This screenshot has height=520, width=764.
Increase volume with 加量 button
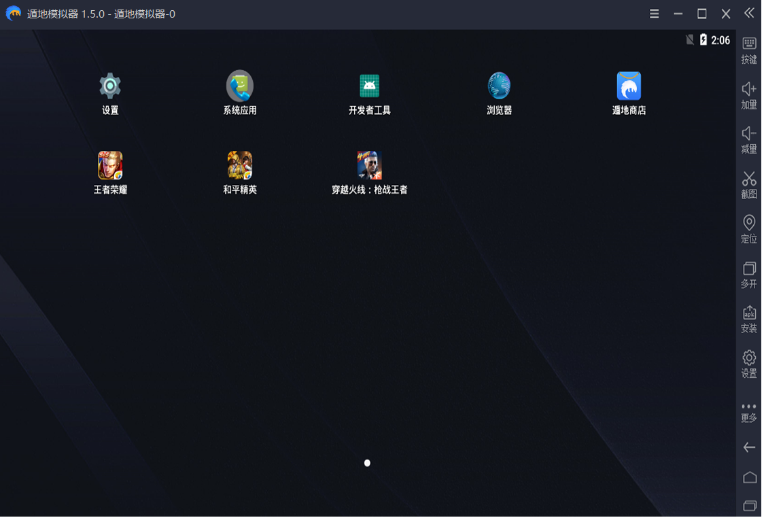(x=749, y=96)
